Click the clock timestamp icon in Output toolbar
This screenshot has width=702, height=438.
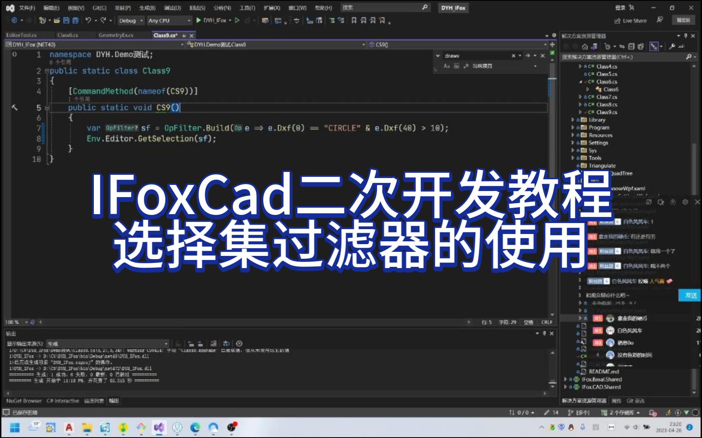[x=239, y=344]
